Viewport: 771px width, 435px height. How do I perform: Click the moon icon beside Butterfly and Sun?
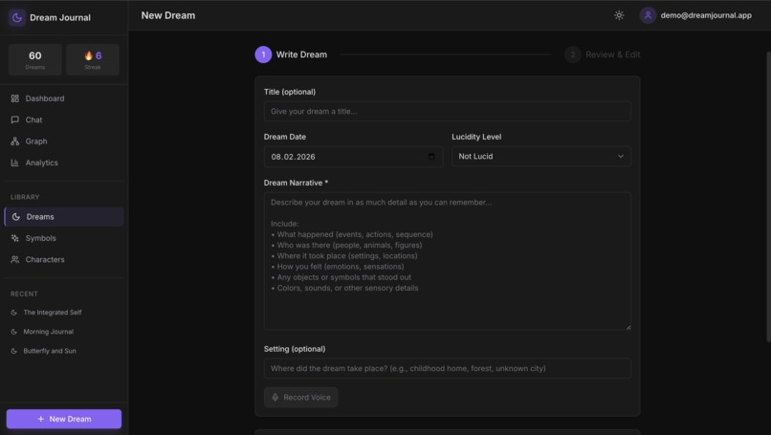pos(13,351)
